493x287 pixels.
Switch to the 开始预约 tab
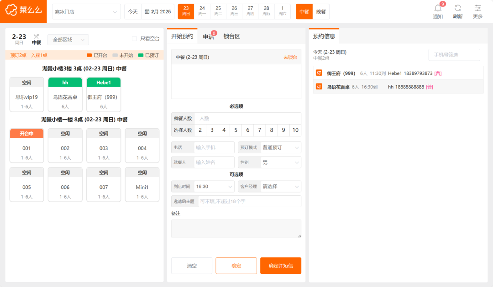pos(182,36)
